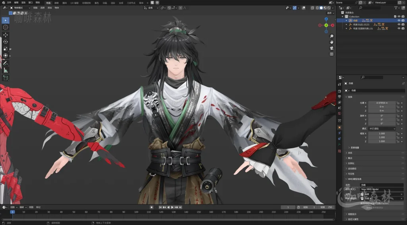This screenshot has width=407, height=225.
Task: Open the Texture properties tab
Action: [339, 151]
